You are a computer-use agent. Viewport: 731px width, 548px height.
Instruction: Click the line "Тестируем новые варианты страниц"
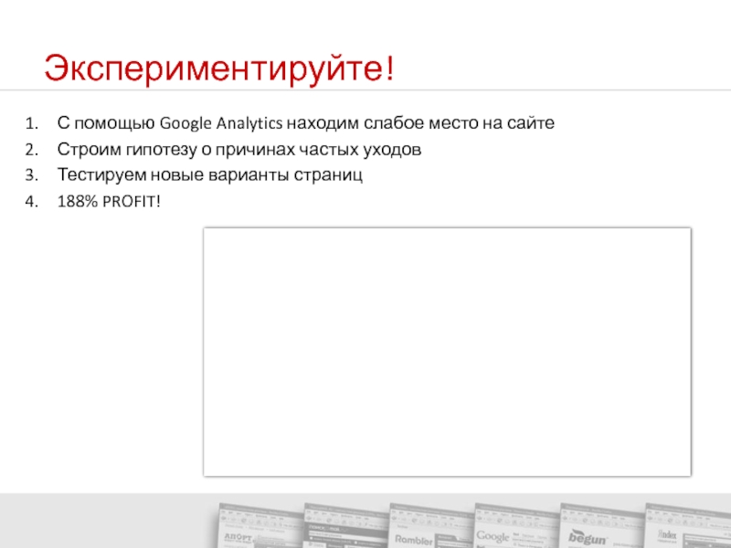tap(210, 174)
